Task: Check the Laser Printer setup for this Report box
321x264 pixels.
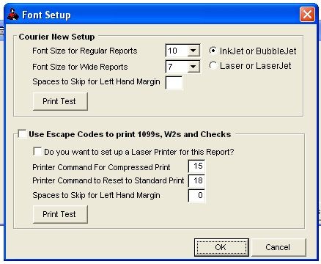Action: (37, 151)
